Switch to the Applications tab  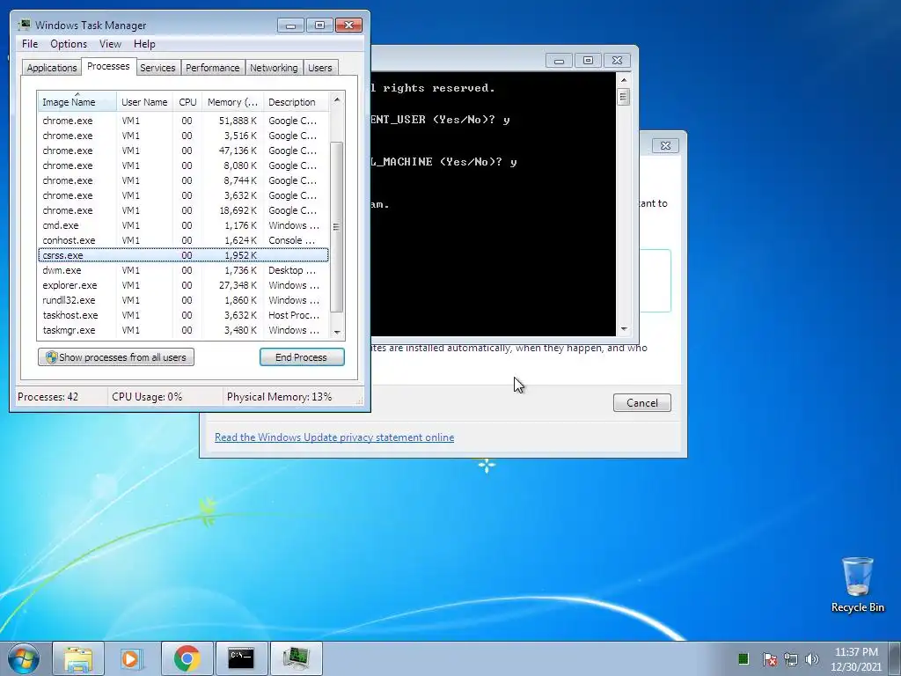tap(52, 67)
